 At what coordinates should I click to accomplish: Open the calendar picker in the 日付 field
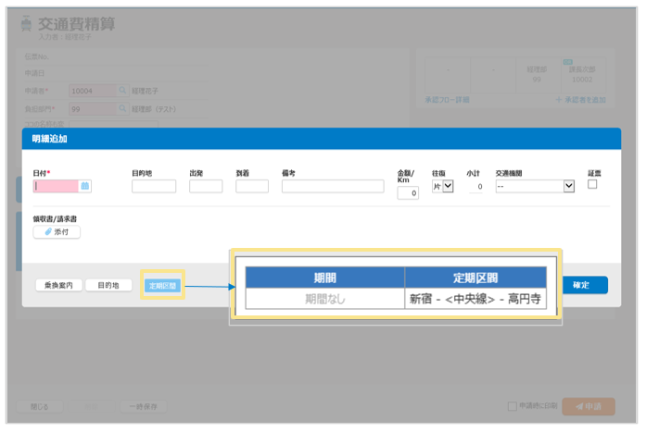tap(84, 186)
